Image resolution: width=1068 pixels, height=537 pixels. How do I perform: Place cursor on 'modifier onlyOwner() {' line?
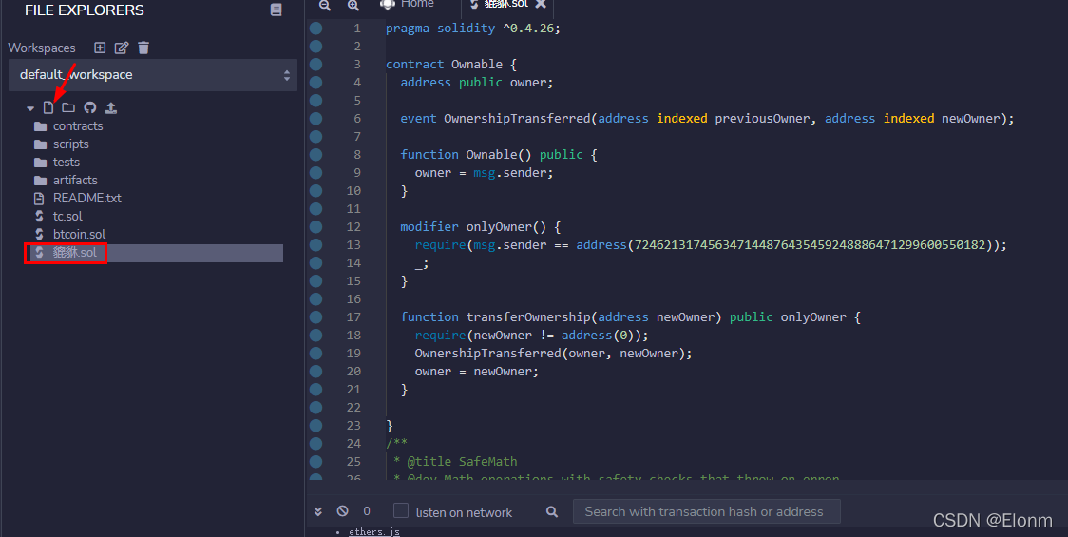point(480,227)
